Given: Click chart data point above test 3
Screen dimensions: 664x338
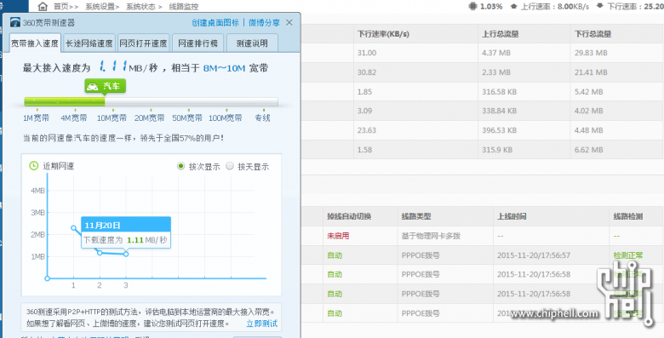Looking at the screenshot, I should pyautogui.click(x=126, y=254).
